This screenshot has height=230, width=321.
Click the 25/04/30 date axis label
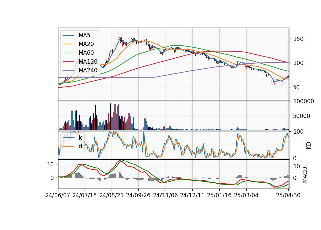tap(288, 195)
